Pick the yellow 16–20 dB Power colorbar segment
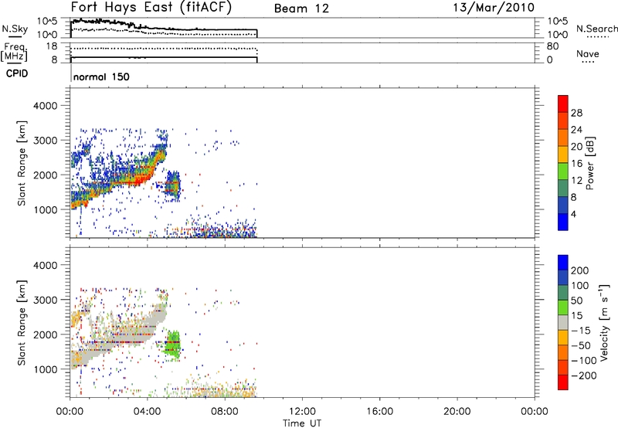This screenshot has width=618, height=428. (563, 154)
